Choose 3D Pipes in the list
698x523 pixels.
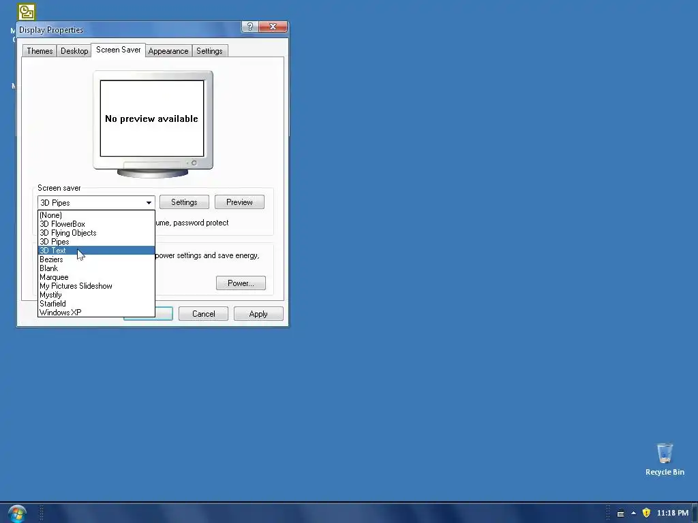[x=96, y=242]
